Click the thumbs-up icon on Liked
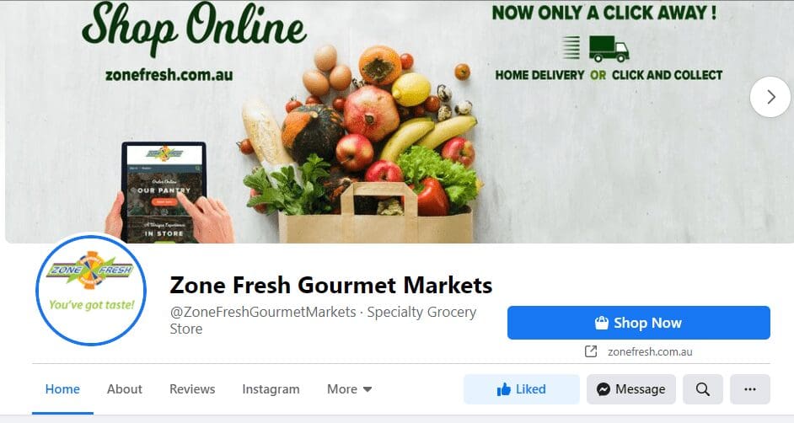 click(x=504, y=389)
